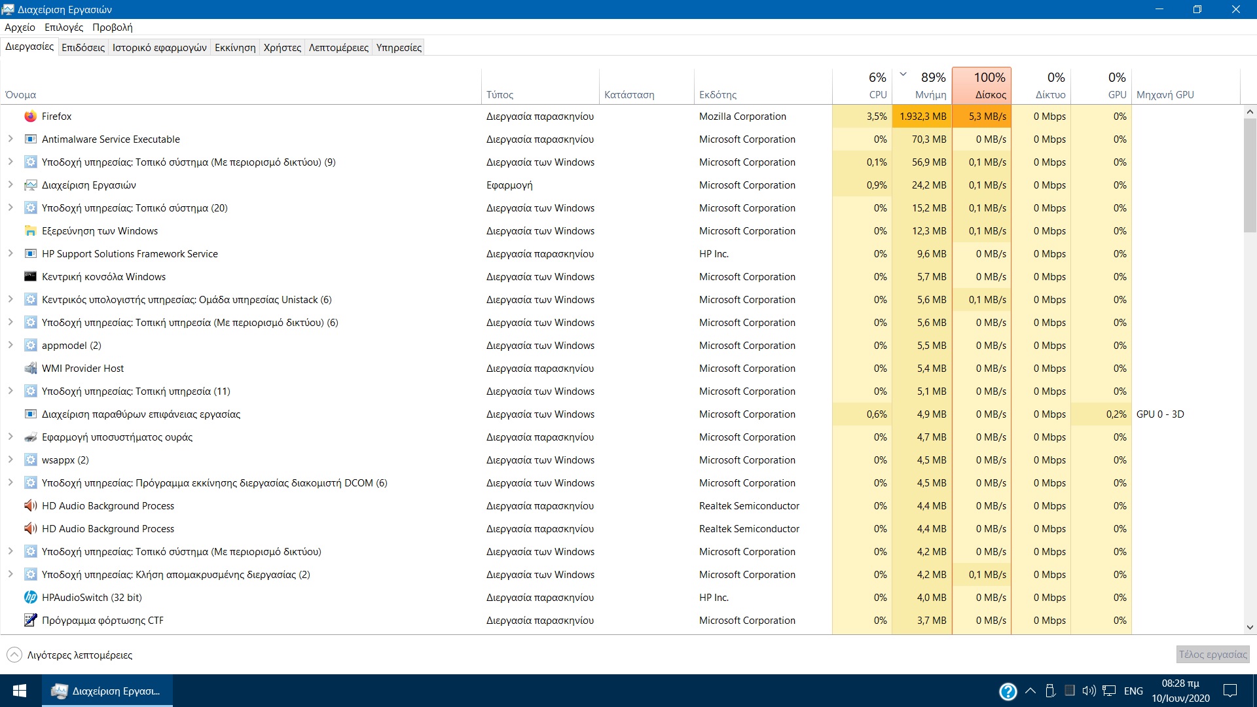Sort by the Όνομα column header
1257x707 pixels.
[x=241, y=86]
